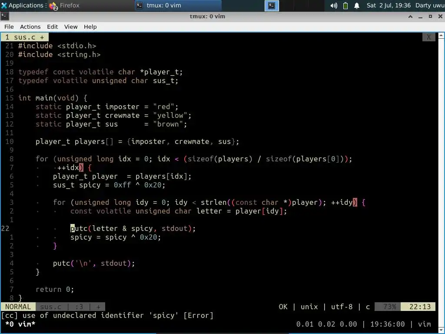This screenshot has width=445, height=334.
Task: Open the Darty uwu user menu
Action: 430,5
